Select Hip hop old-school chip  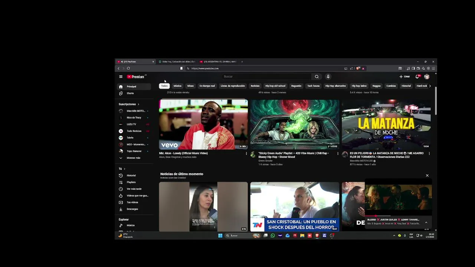pyautogui.click(x=275, y=86)
